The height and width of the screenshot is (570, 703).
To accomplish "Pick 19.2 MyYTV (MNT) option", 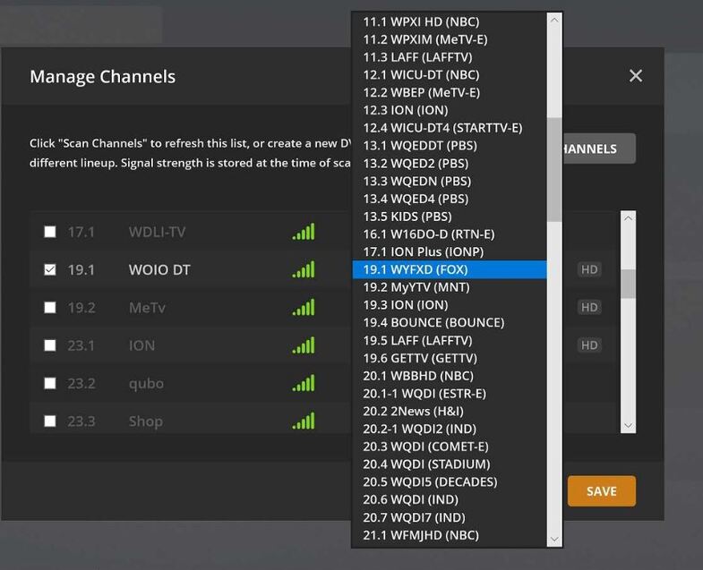I will point(450,287).
